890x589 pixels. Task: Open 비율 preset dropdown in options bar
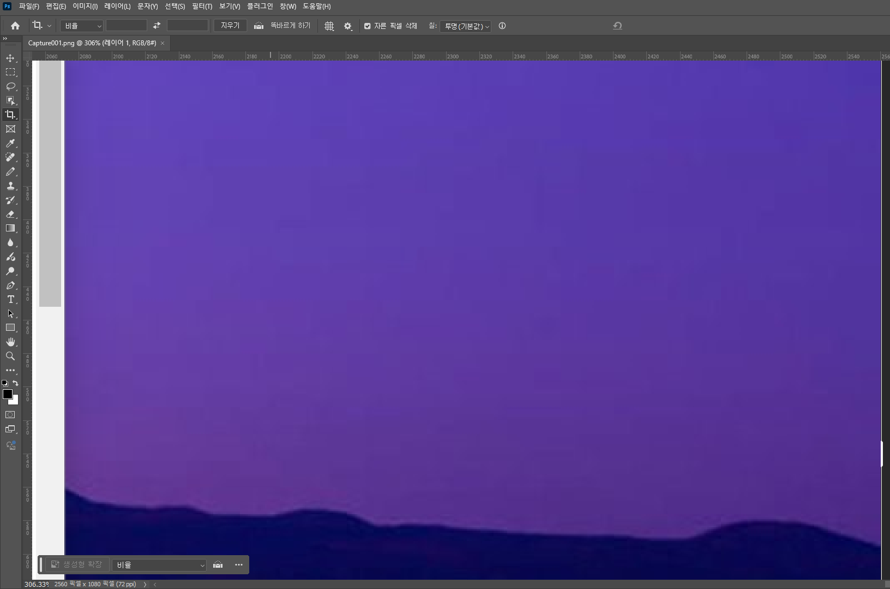pyautogui.click(x=82, y=26)
